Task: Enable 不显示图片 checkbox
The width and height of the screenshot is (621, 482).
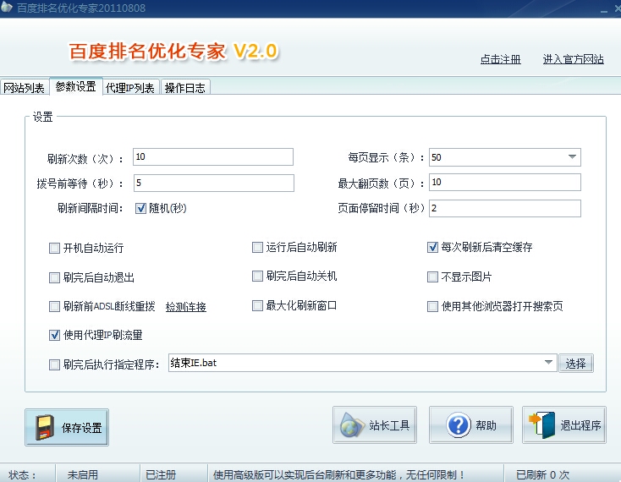Action: click(x=432, y=277)
